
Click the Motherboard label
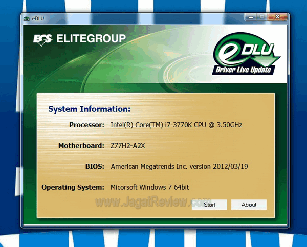tap(81, 146)
